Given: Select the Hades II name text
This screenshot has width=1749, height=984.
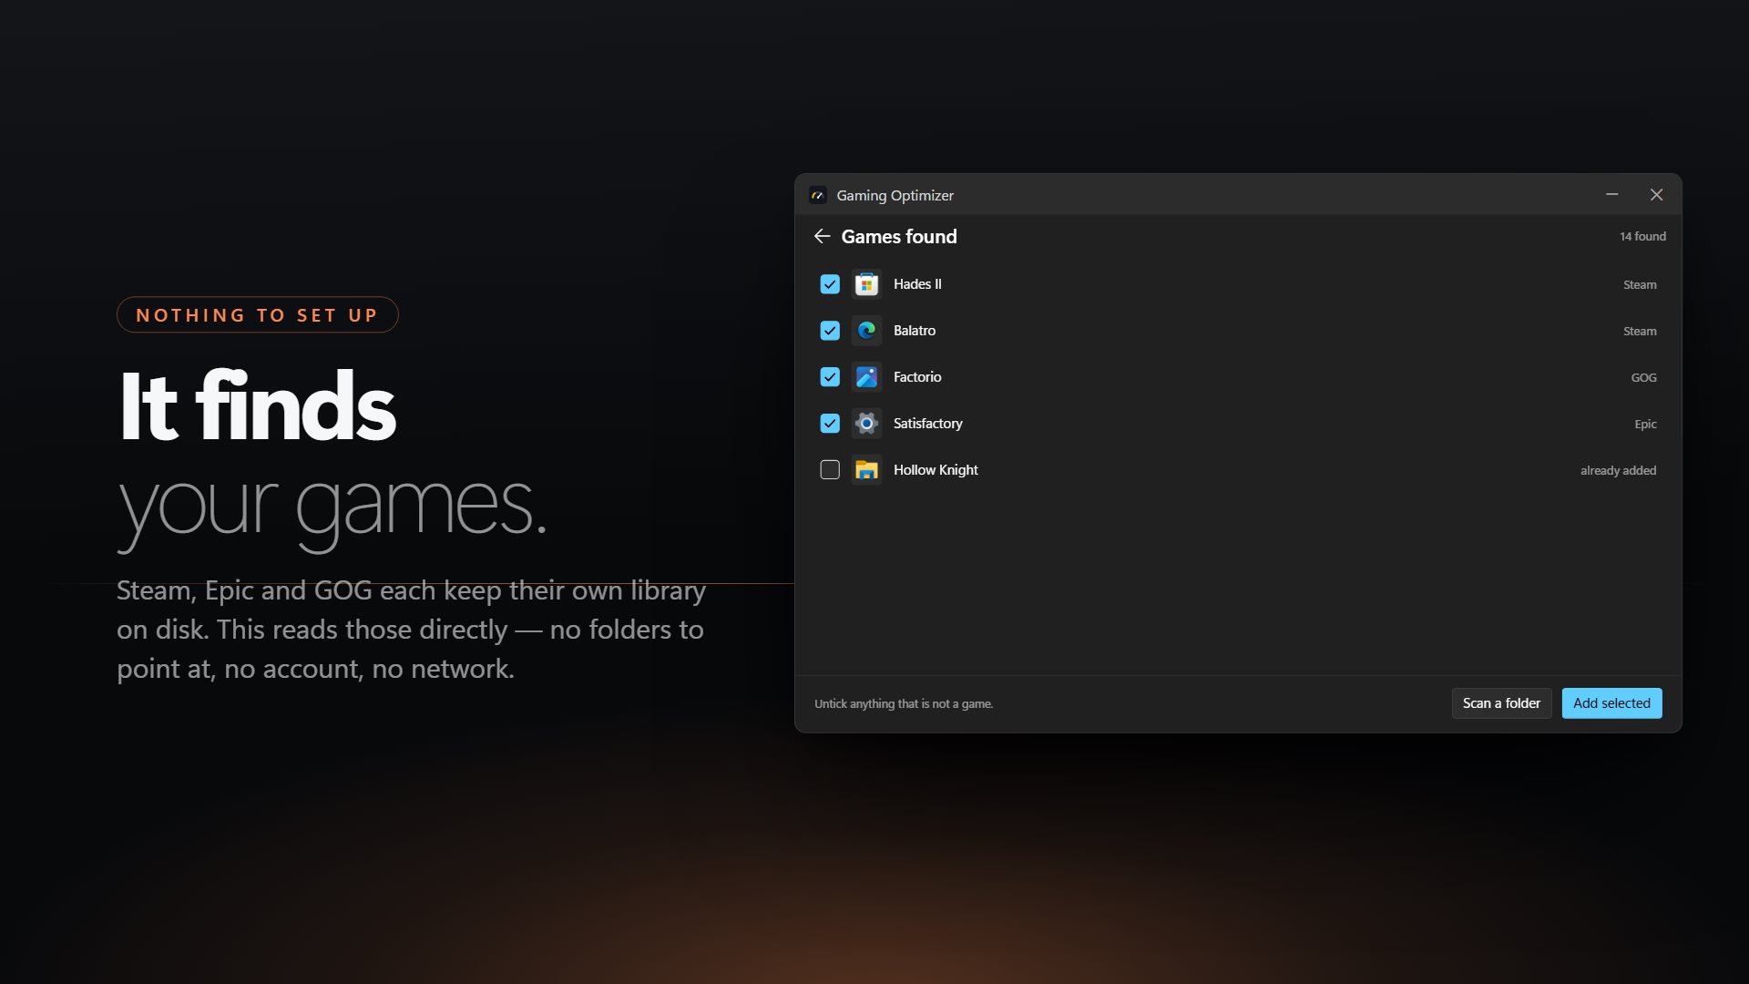Looking at the screenshot, I should click(x=917, y=284).
